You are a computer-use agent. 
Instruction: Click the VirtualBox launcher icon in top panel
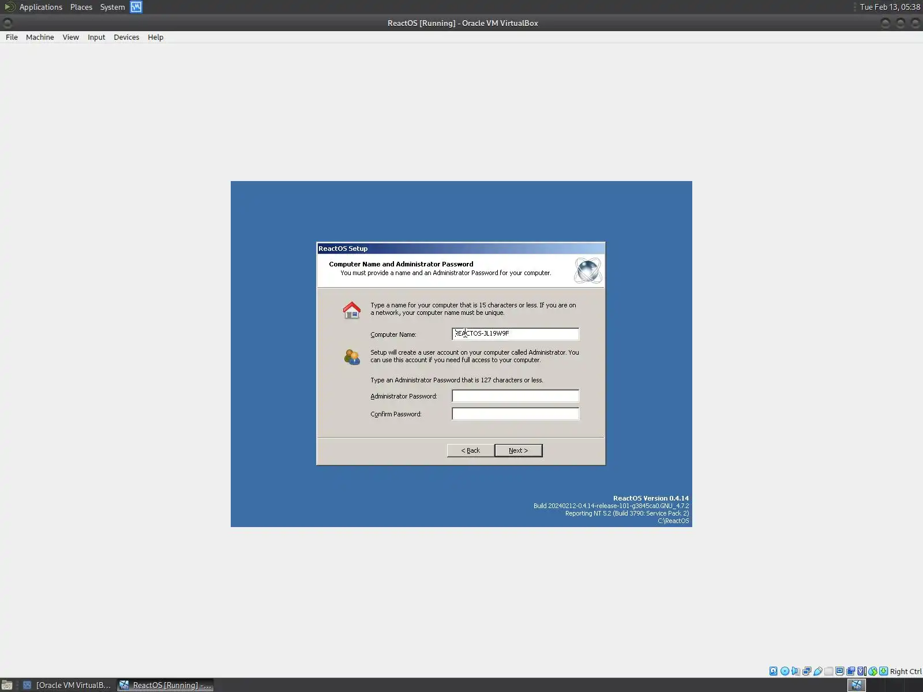136,7
